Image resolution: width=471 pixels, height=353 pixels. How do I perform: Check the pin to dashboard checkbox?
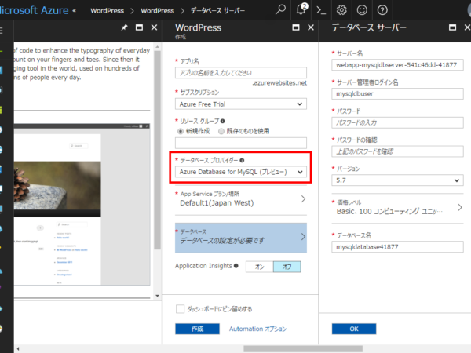pos(181,309)
